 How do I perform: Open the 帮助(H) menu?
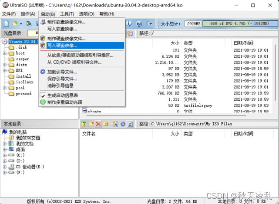click(107, 14)
